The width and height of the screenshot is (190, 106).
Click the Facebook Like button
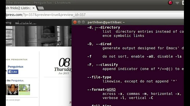click(13, 72)
